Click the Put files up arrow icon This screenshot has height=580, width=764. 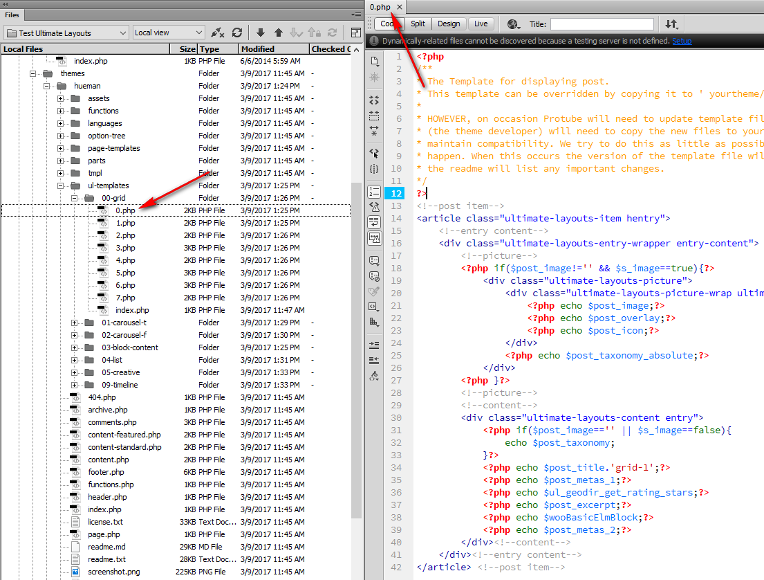(279, 33)
